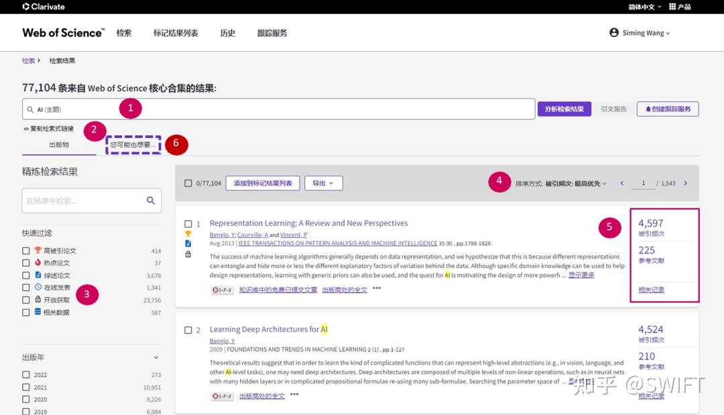Open the 导出 dropdown
Viewport: 724px width, 415px height.
[x=323, y=183]
